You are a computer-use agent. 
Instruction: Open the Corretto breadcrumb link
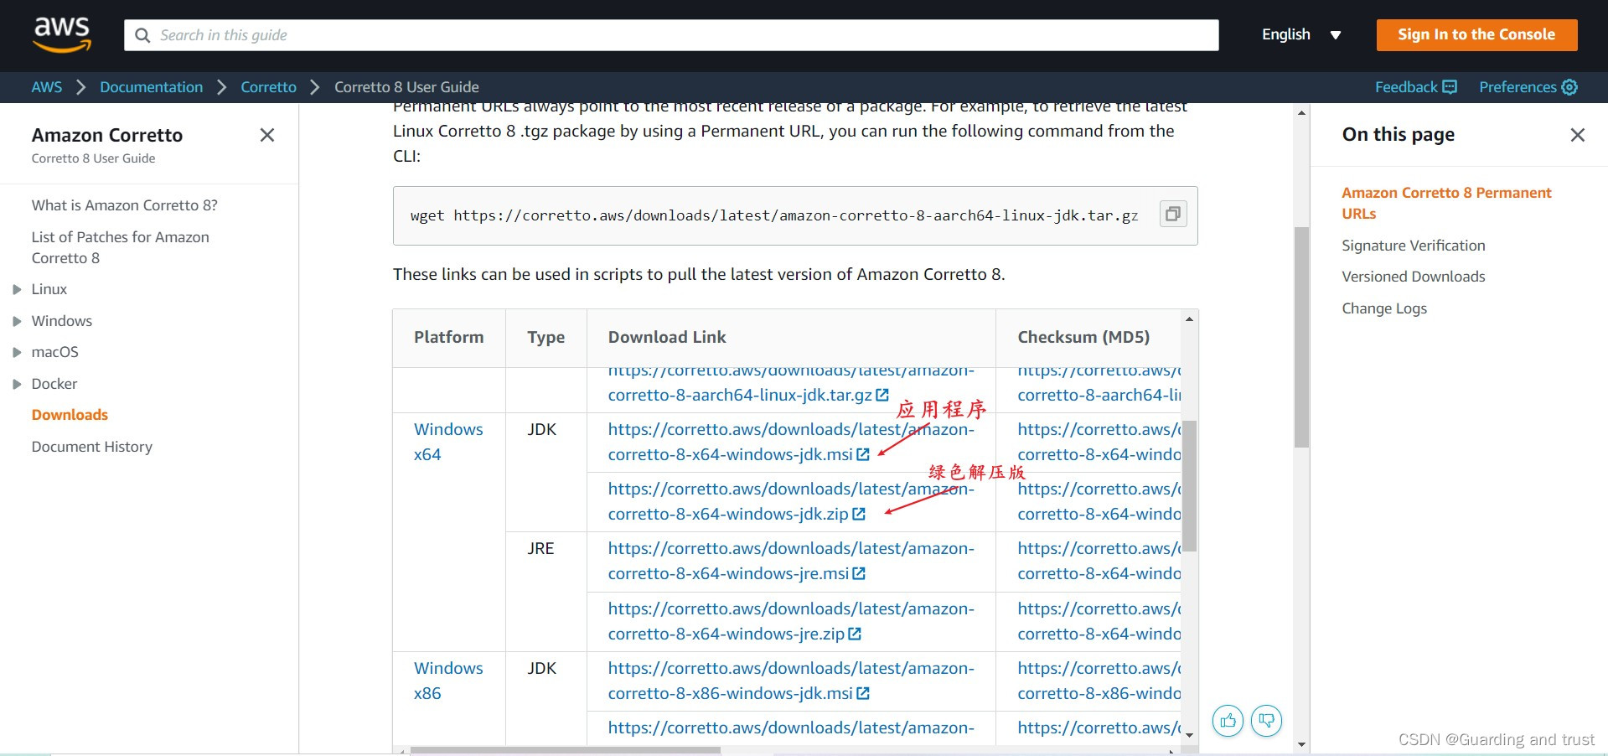point(268,87)
